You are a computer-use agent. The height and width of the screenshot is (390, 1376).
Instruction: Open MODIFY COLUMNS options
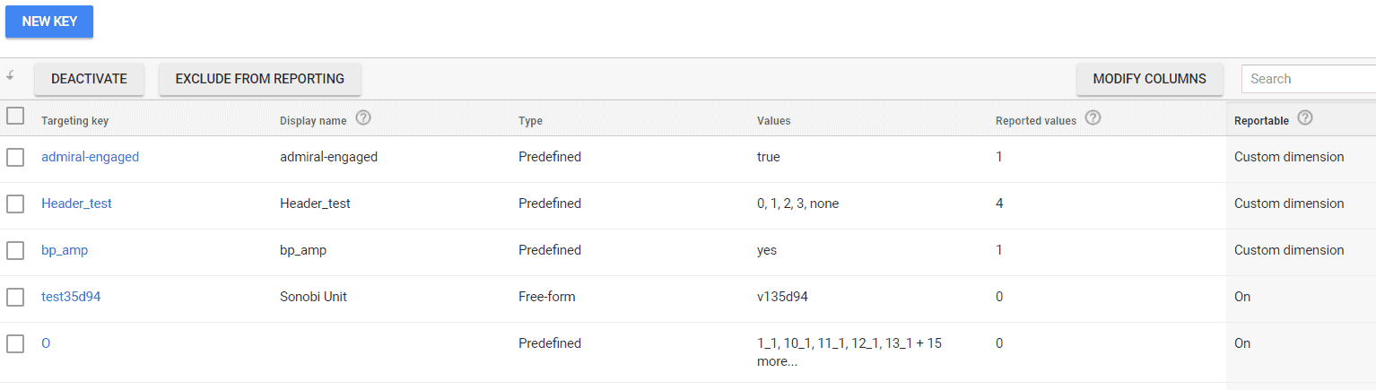click(1150, 79)
